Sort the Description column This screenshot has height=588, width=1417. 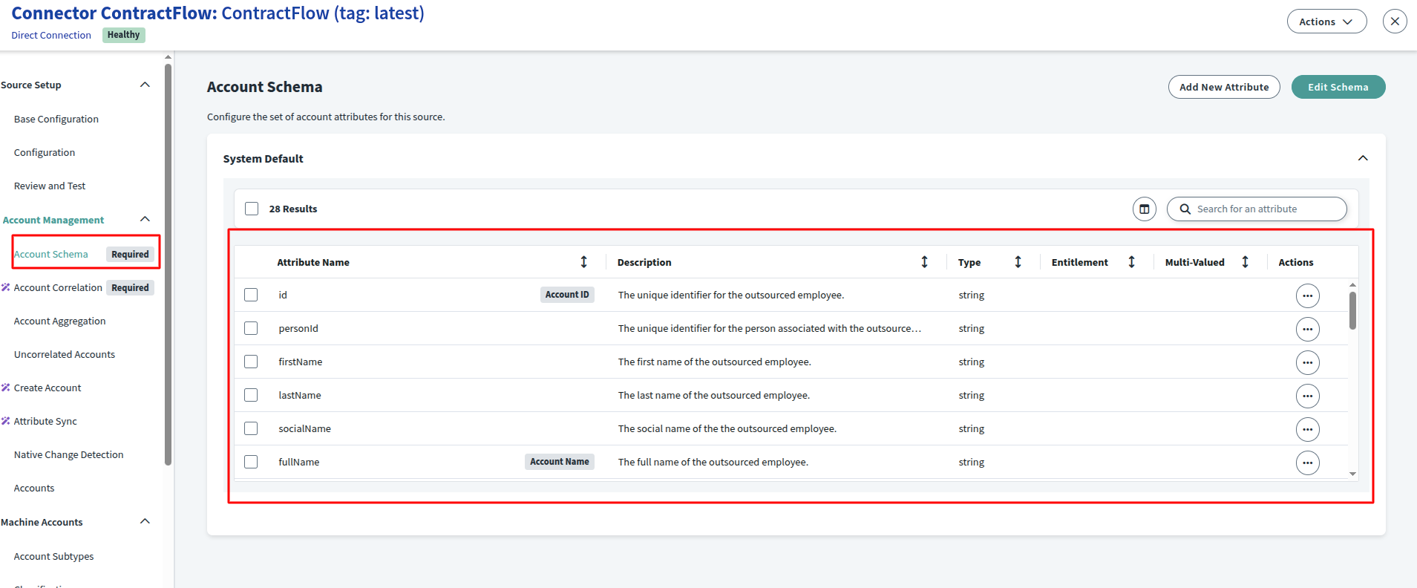tap(924, 262)
